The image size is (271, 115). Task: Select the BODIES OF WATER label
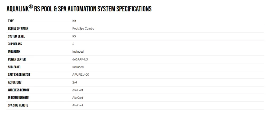[18, 29]
